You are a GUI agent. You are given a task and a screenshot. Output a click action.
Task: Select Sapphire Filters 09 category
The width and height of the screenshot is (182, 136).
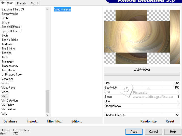pyautogui.click(x=13, y=9)
